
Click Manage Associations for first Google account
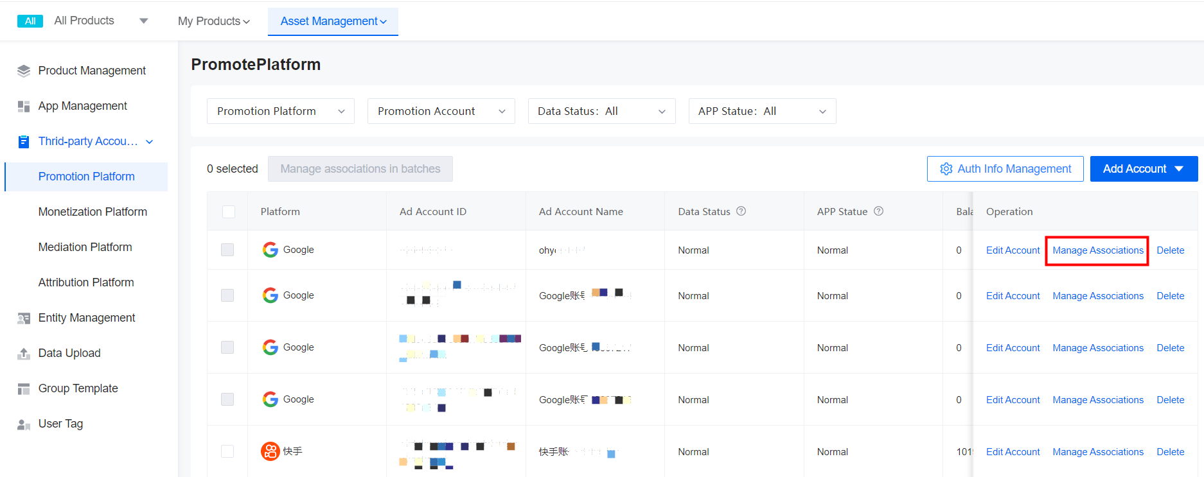[1097, 250]
